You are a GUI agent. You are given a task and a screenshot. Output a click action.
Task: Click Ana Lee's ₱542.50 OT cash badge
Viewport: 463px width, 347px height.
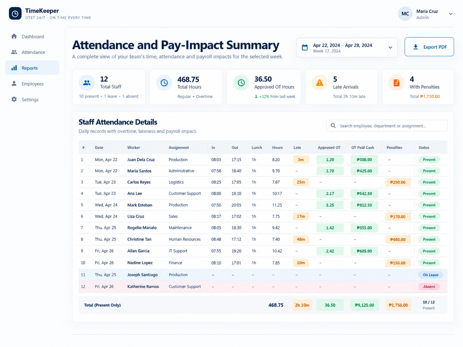pos(364,194)
